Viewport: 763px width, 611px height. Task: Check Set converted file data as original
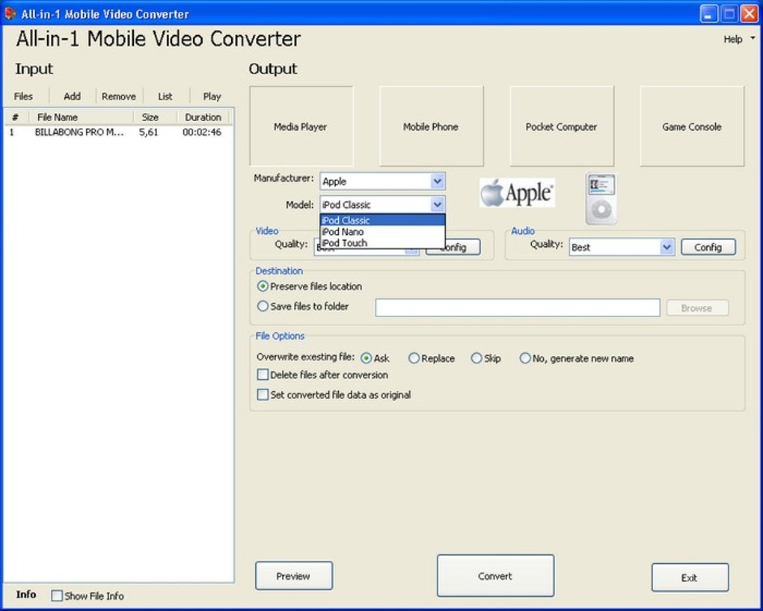tap(263, 394)
